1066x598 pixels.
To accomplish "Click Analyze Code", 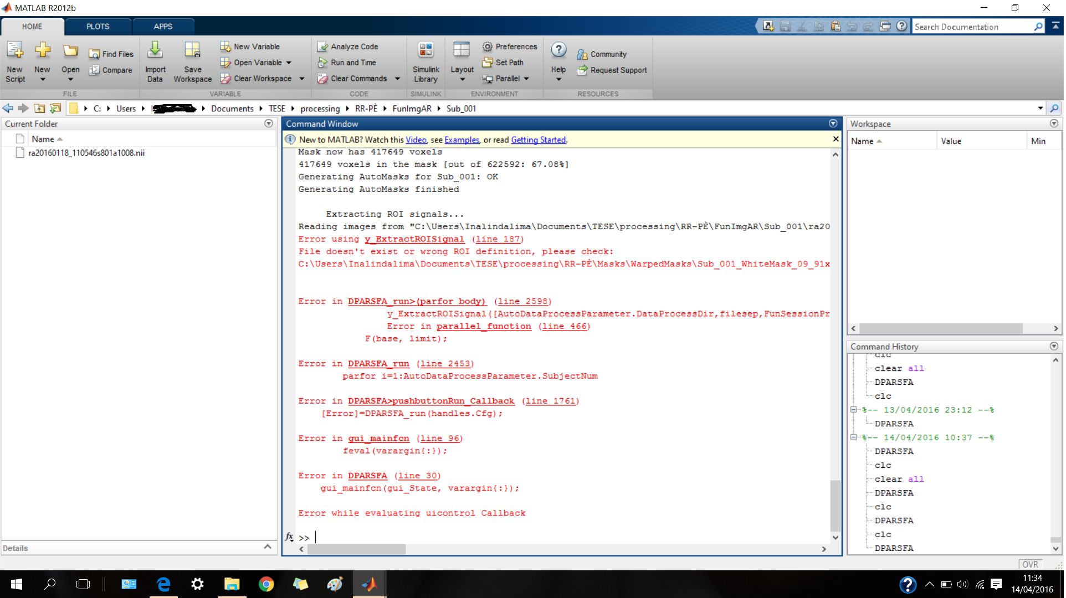I will click(x=347, y=47).
